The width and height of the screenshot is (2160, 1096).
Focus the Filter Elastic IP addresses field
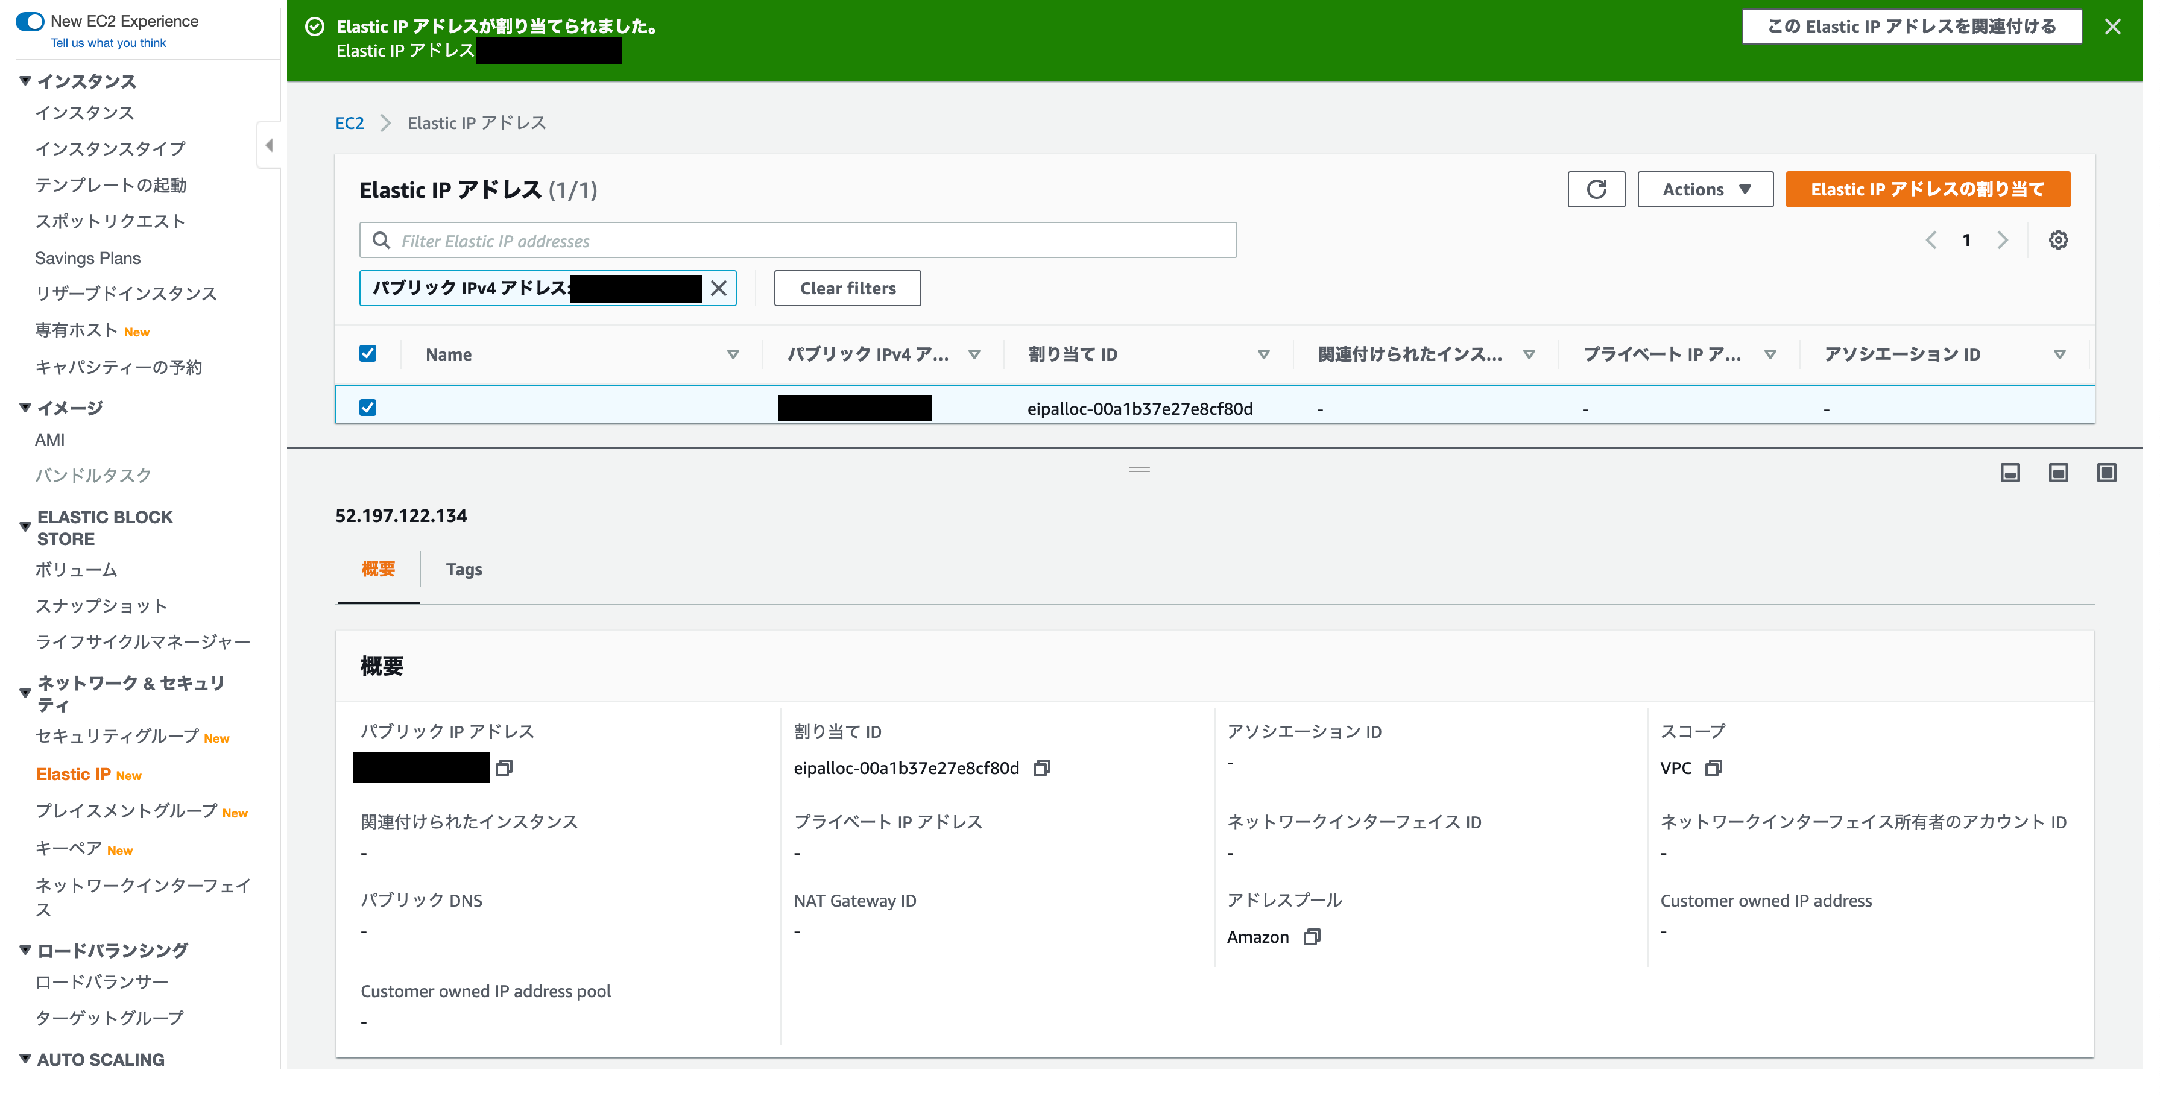pyautogui.click(x=797, y=241)
